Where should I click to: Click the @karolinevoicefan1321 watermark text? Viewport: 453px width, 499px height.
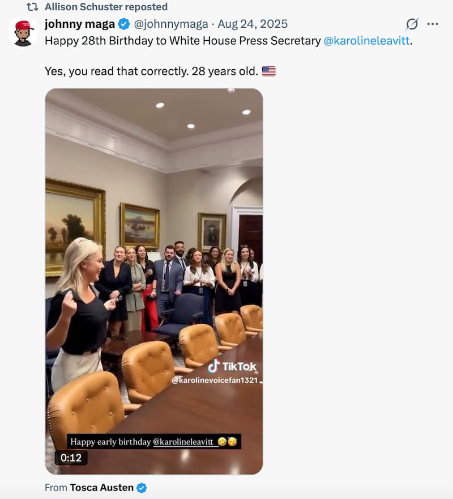pos(215,380)
